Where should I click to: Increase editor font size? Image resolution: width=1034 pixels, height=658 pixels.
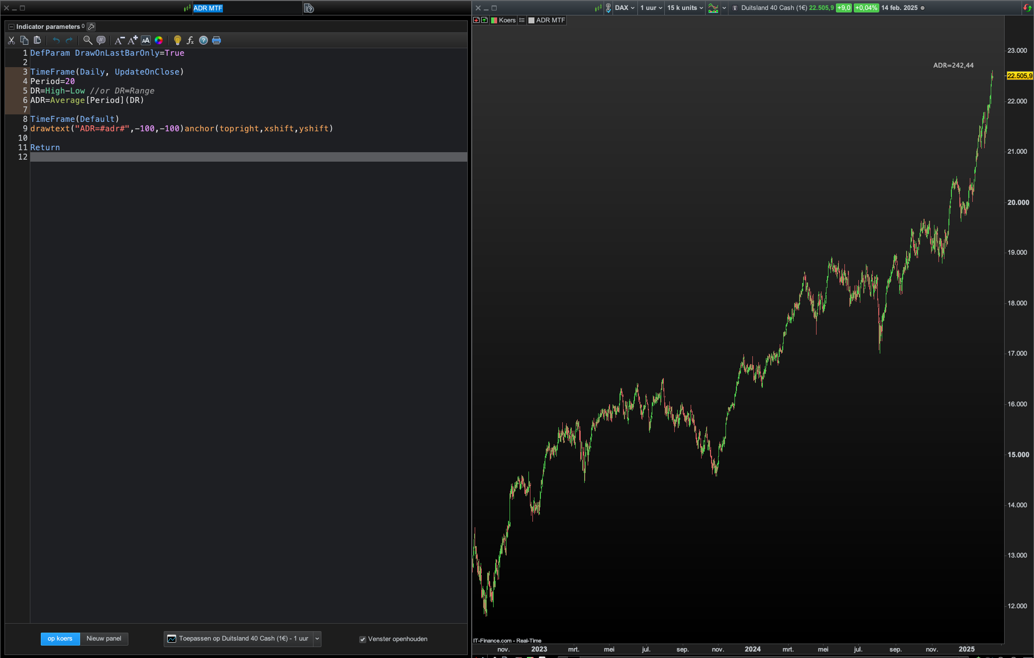tap(132, 40)
